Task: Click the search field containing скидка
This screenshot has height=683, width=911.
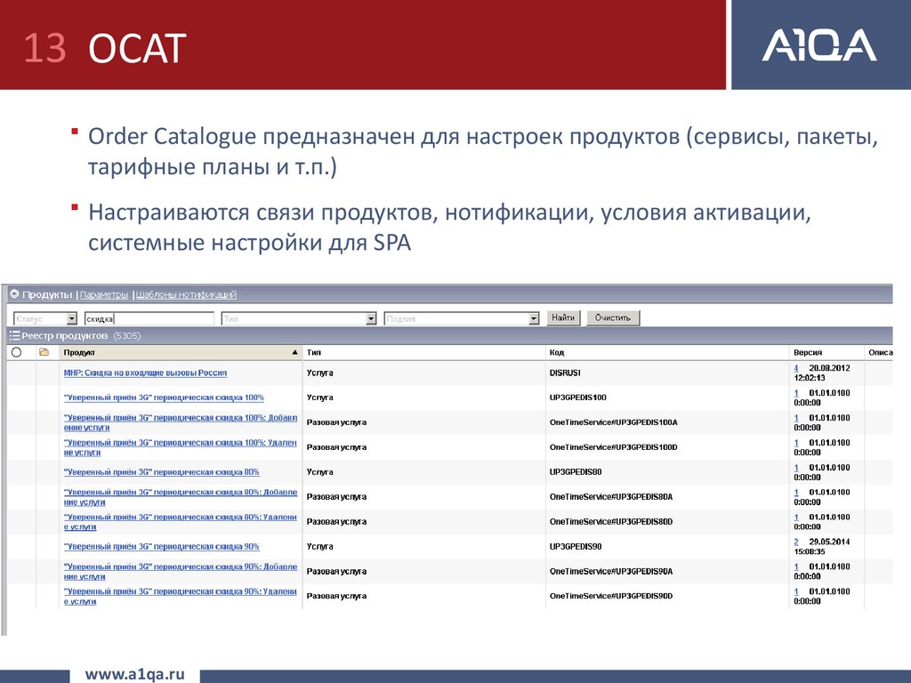Action: (x=149, y=318)
